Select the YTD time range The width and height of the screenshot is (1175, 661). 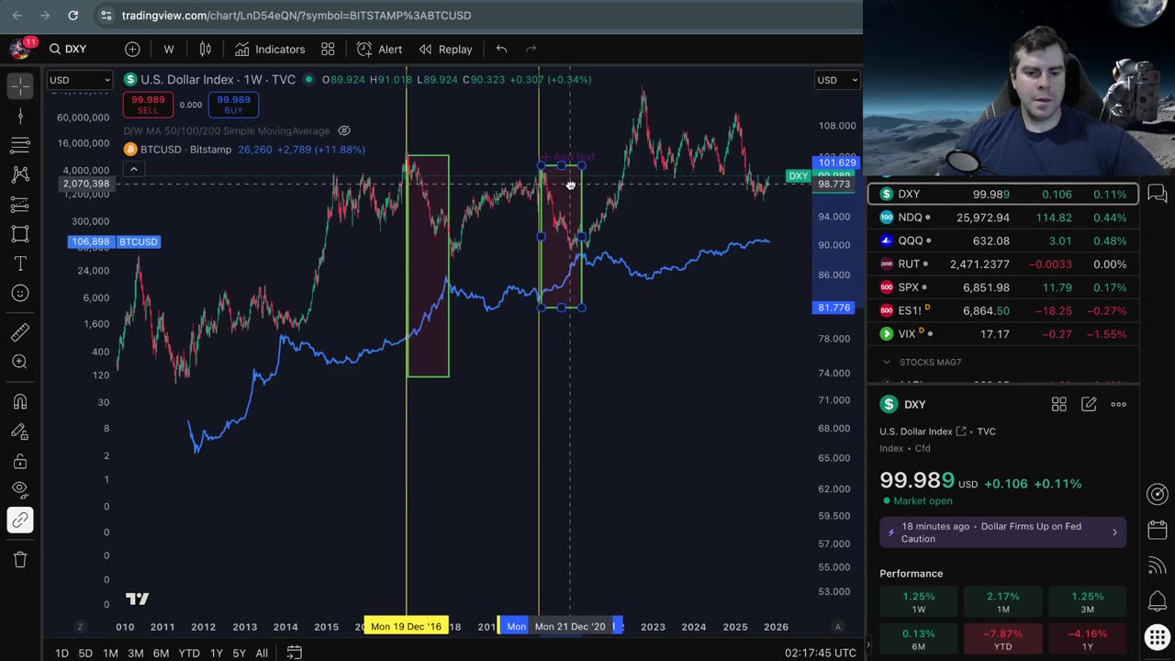[x=189, y=653]
